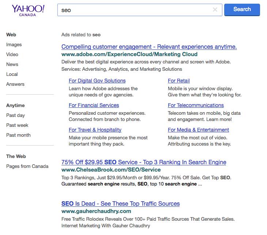
Task: Filter results by Past day
Action: (x=15, y=115)
